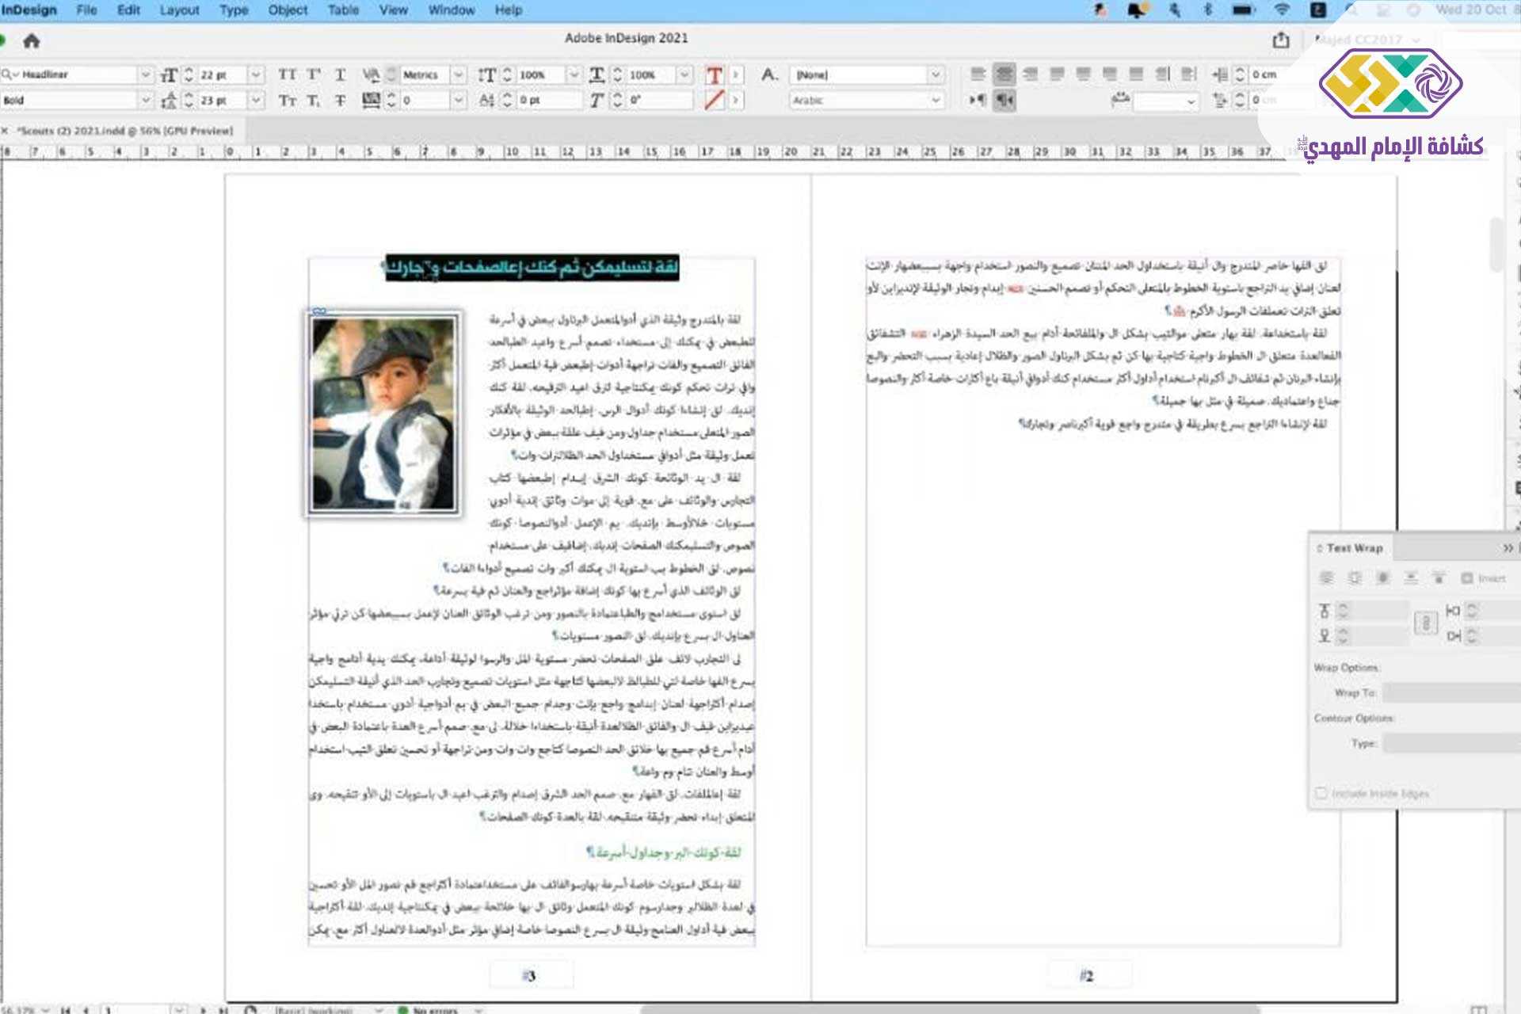
Task: Apply Superscript formatting icon
Action: (314, 74)
